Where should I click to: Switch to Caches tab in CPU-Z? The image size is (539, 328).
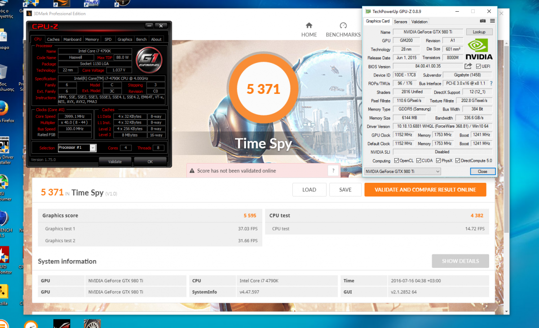click(x=53, y=40)
